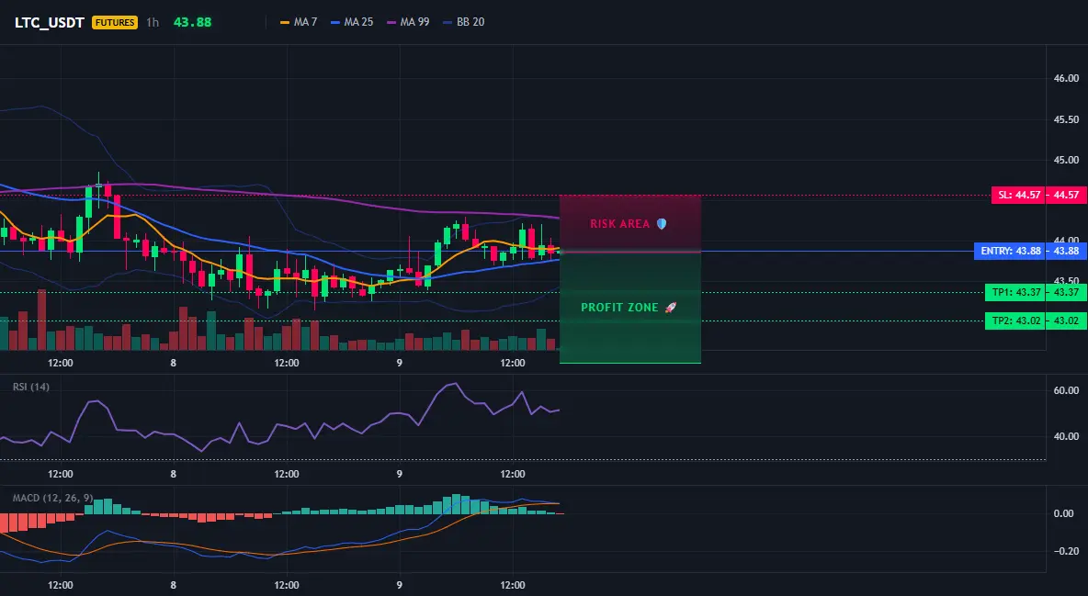
Task: Click date label 8 under the RSI panel
Action: pos(174,474)
